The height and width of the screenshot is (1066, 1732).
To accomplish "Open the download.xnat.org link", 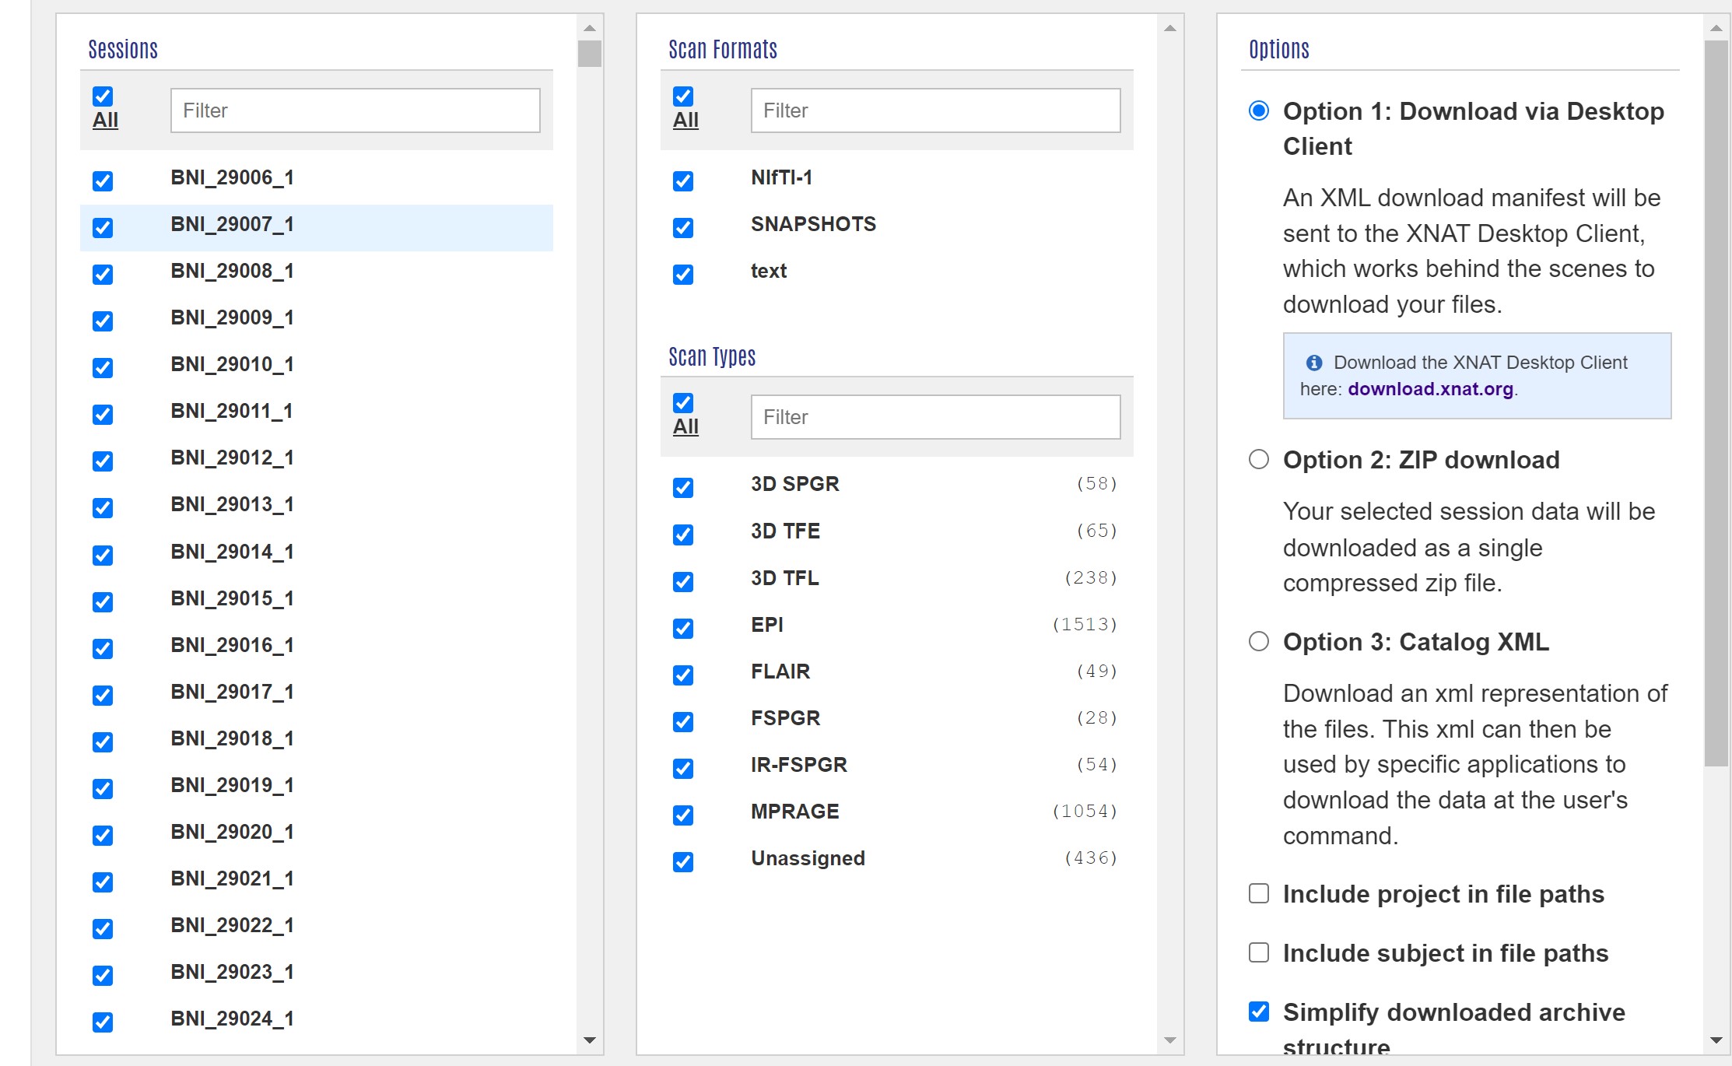I will [1430, 389].
